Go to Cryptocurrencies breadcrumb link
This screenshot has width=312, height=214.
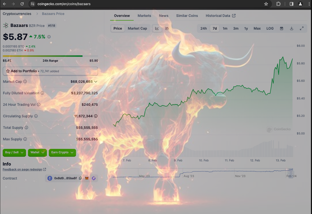coord(17,14)
